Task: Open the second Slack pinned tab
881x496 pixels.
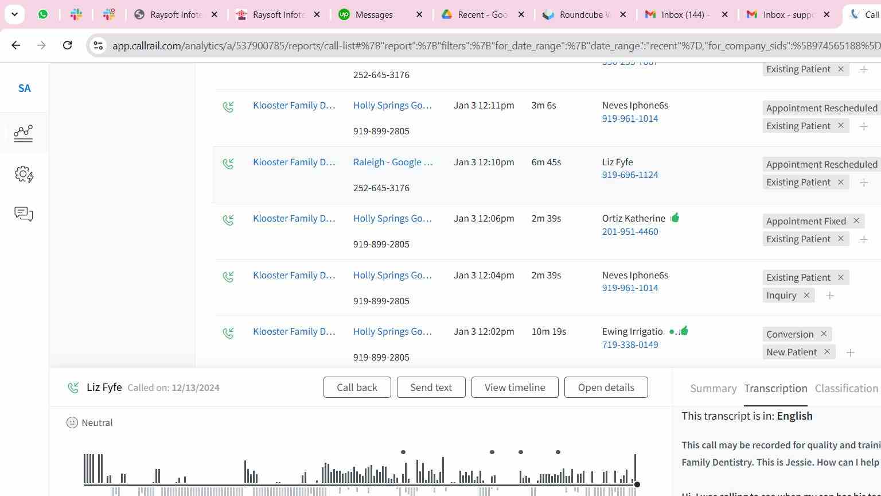Action: click(109, 14)
